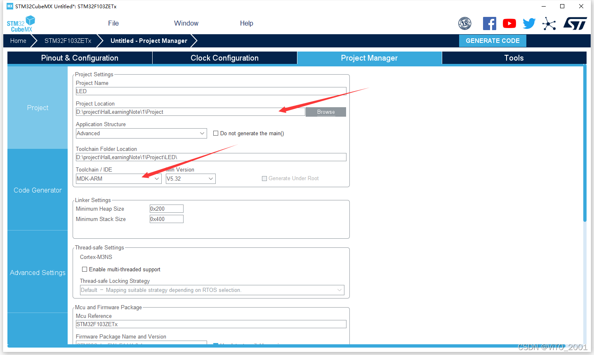Click the GENERATE CODE button
This screenshot has height=355, width=594.
click(493, 41)
